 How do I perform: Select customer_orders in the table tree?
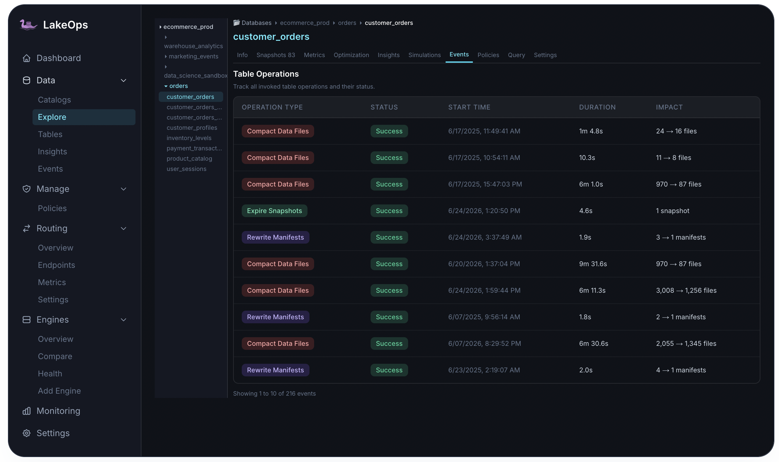(191, 97)
